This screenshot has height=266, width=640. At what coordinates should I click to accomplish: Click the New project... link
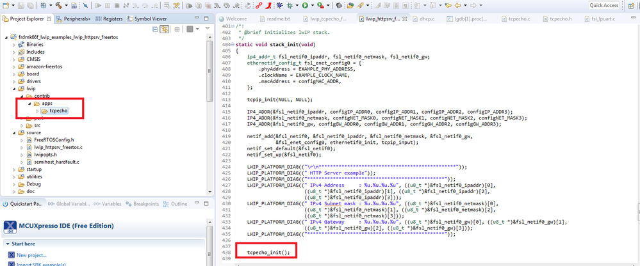pyautogui.click(x=31, y=255)
